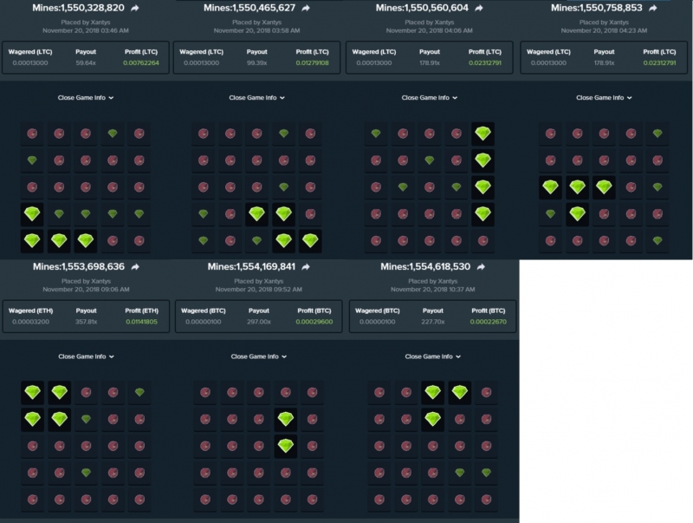The height and width of the screenshot is (523, 693).
Task: Click top-left small gem in game 1,550,560,604
Action: [x=376, y=134]
